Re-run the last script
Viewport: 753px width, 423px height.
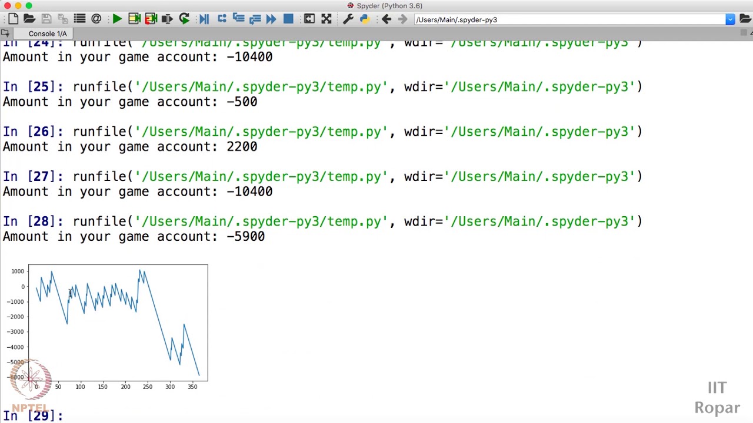[184, 19]
